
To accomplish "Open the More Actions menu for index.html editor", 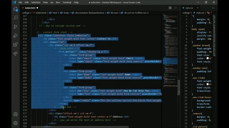I will tap(175, 8).
